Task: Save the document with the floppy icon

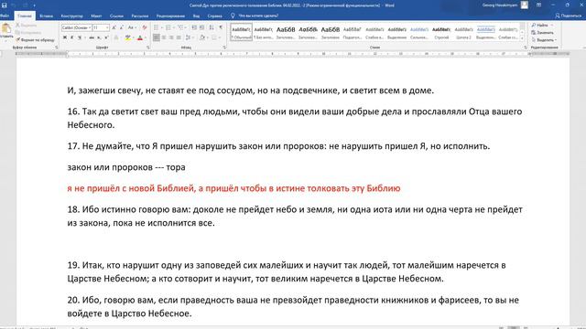Action: point(4,5)
